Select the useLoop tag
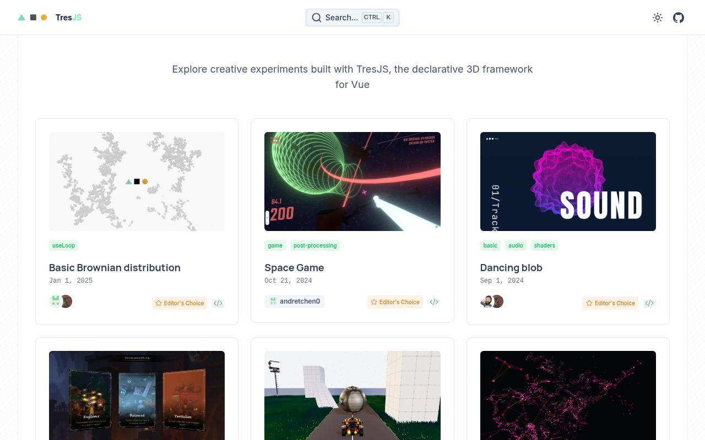The width and height of the screenshot is (705, 440). point(63,245)
